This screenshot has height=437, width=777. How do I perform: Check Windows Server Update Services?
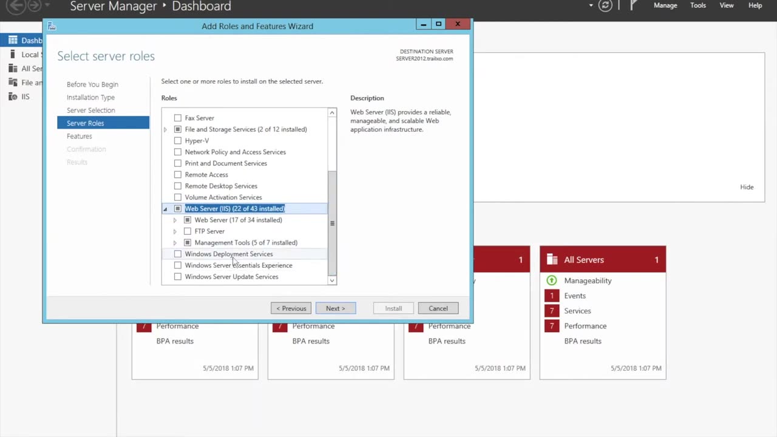pyautogui.click(x=178, y=277)
